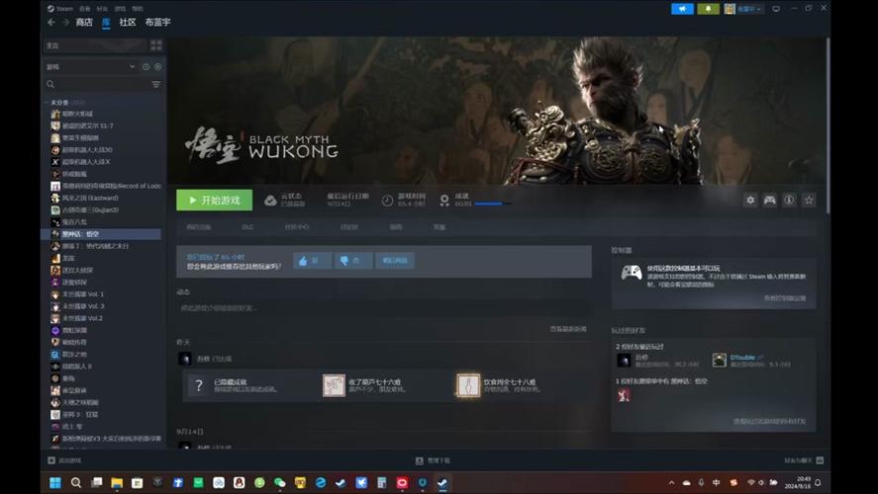878x494 pixels.
Task: Expand the account name dropdown
Action: [x=743, y=9]
